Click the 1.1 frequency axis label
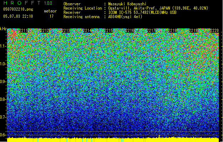 pyautogui.click(x=3, y=46)
